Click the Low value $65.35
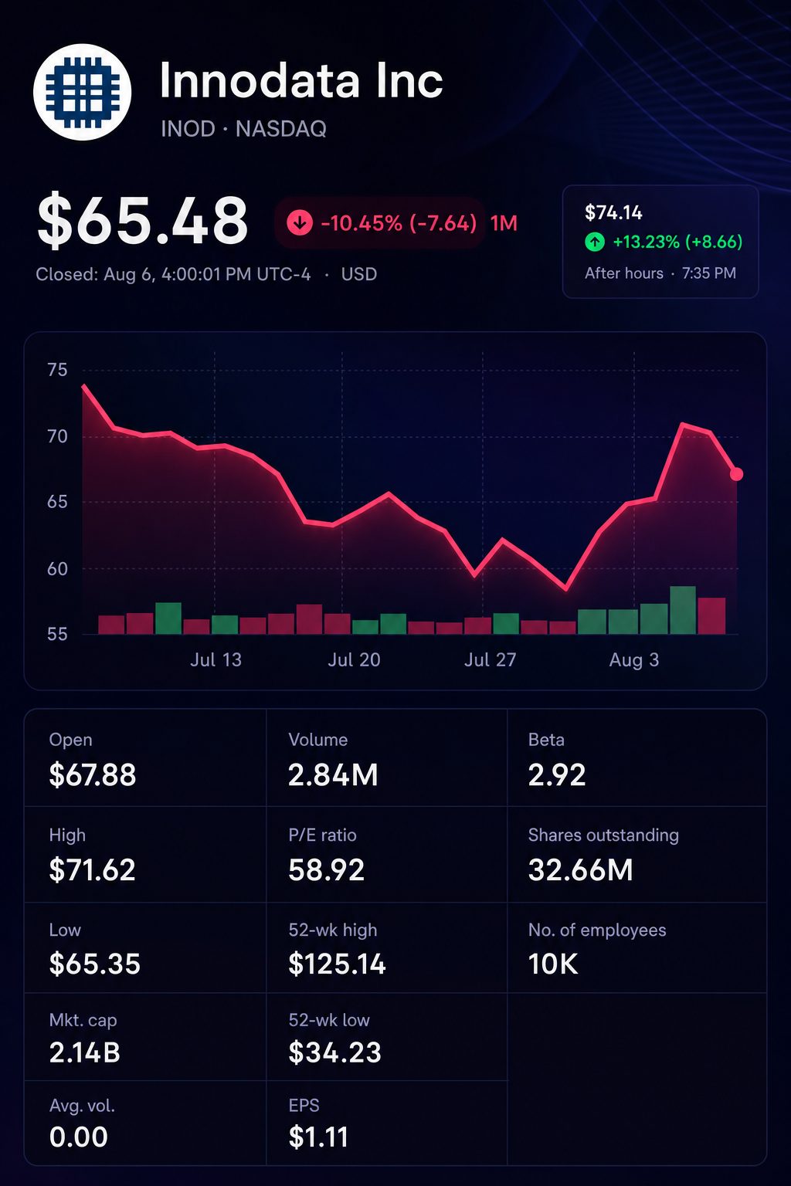This screenshot has height=1186, width=791. 94,964
